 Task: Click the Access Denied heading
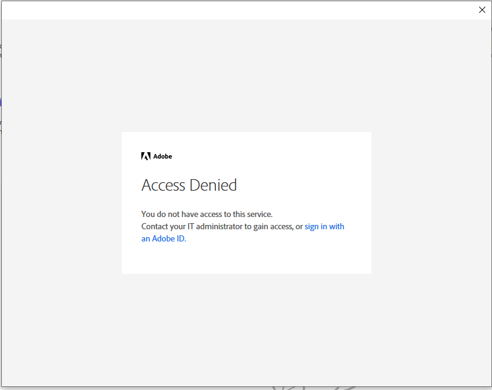[x=189, y=185]
